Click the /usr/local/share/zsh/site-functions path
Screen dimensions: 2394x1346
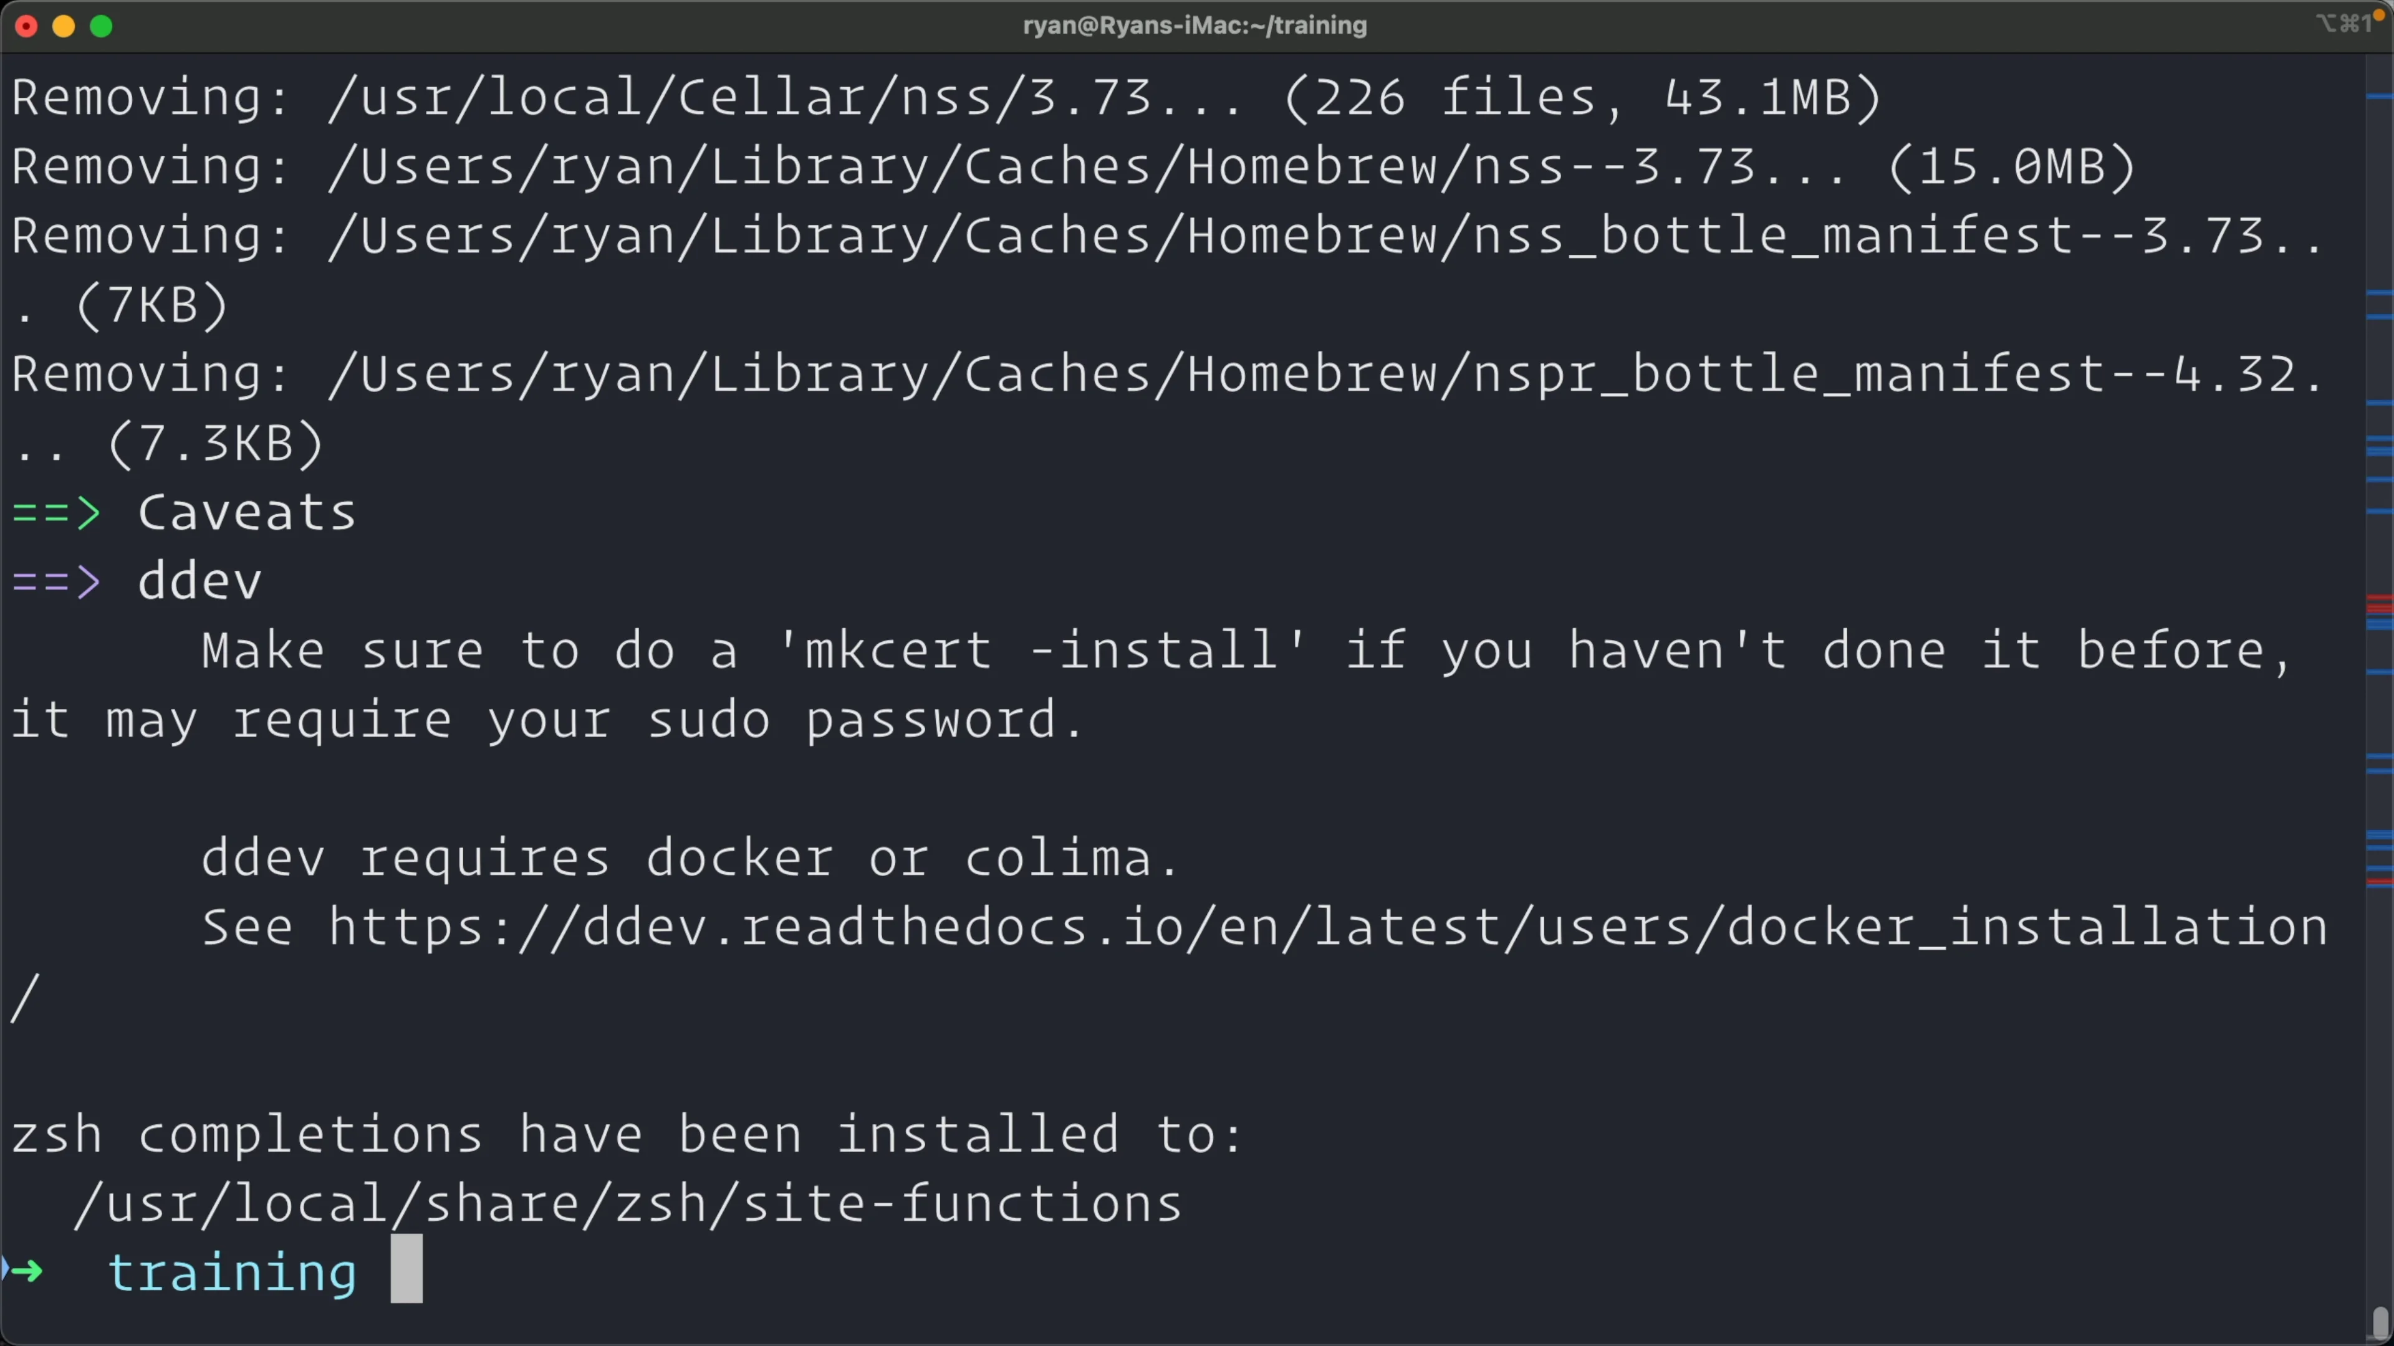pyautogui.click(x=627, y=1204)
